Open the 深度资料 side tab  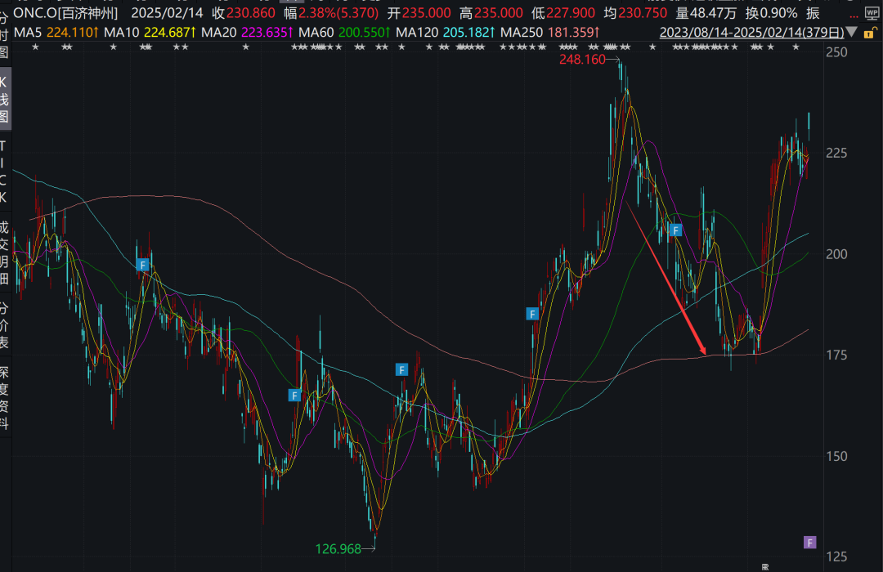[x=6, y=398]
